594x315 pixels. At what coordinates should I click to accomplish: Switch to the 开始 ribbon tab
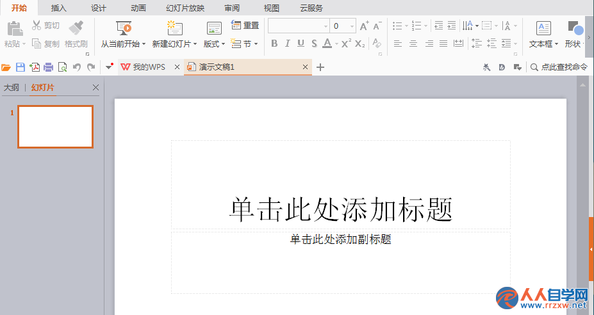pyautogui.click(x=19, y=8)
